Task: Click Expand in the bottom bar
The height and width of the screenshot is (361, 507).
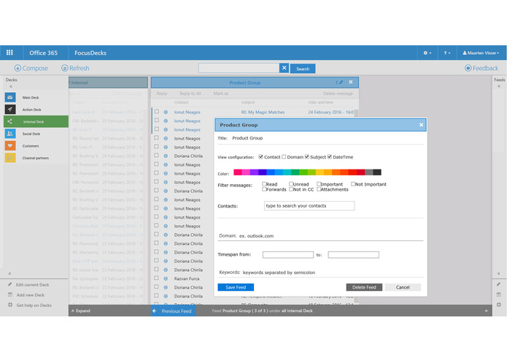Action: 81,311
